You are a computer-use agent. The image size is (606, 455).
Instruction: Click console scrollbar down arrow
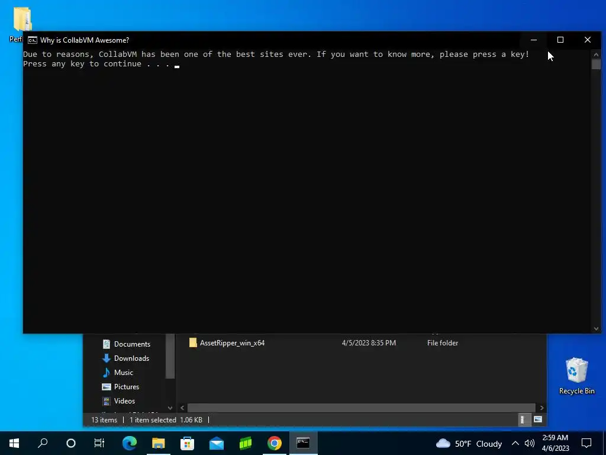596,328
